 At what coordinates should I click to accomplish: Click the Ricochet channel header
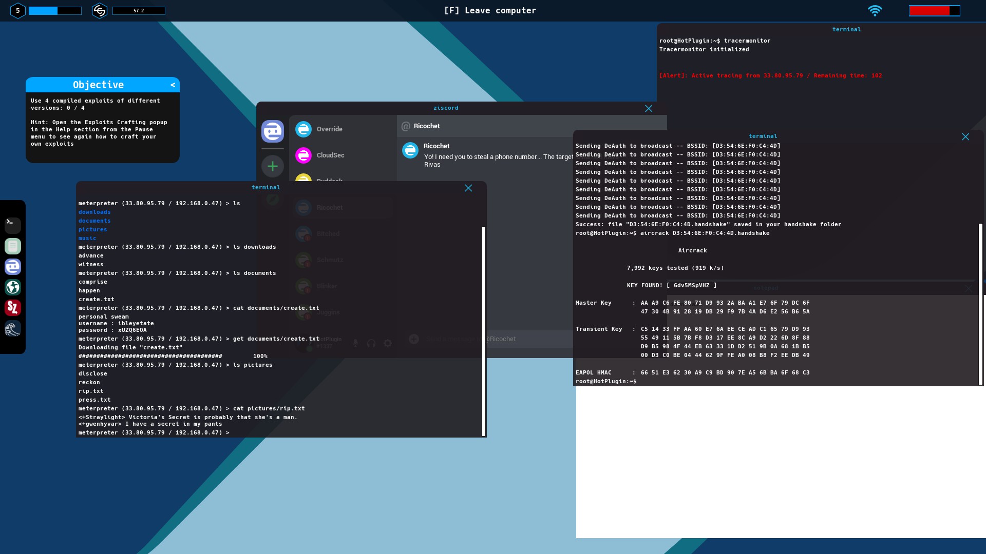click(x=426, y=126)
